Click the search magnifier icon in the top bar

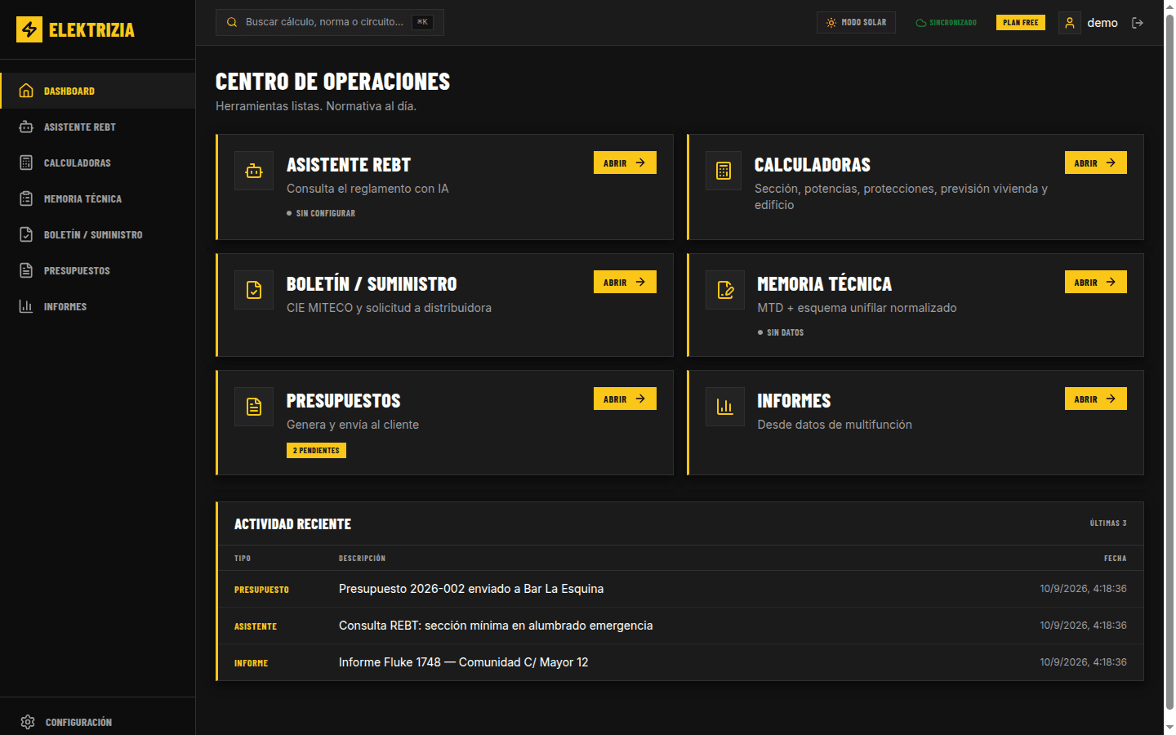tap(232, 22)
